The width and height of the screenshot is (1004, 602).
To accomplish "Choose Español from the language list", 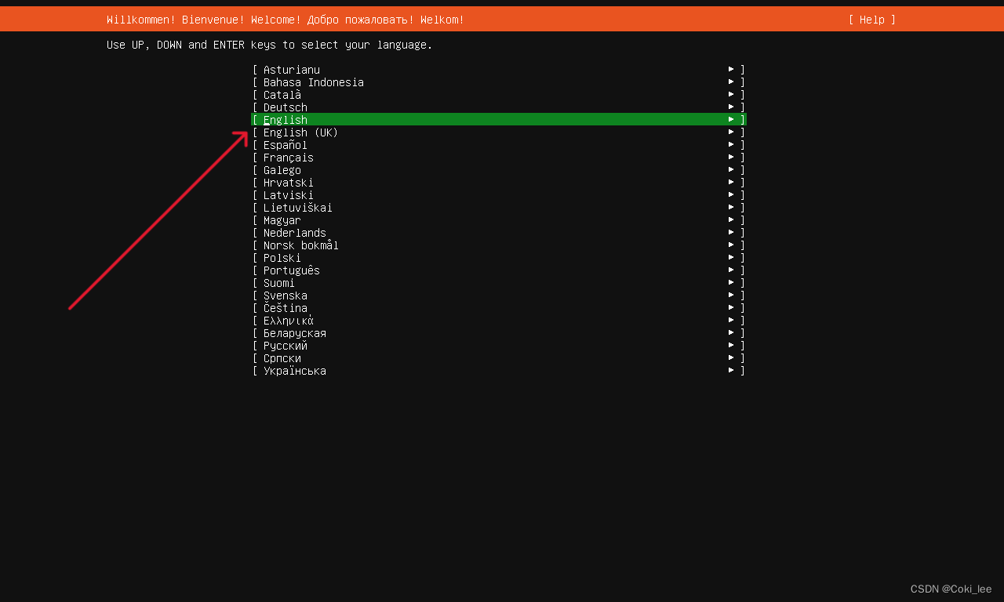I will (x=284, y=144).
